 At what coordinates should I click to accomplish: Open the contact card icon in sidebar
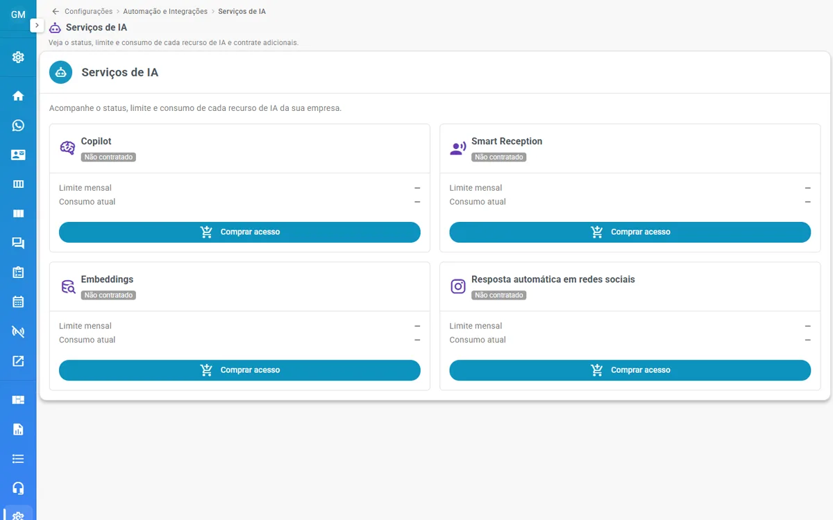point(18,155)
